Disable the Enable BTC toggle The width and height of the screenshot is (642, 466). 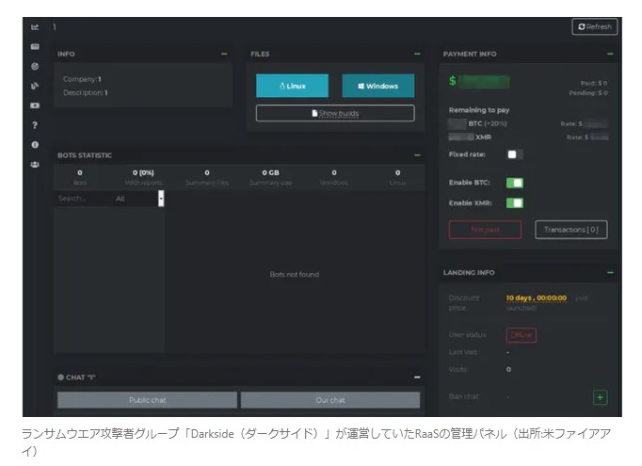[514, 183]
